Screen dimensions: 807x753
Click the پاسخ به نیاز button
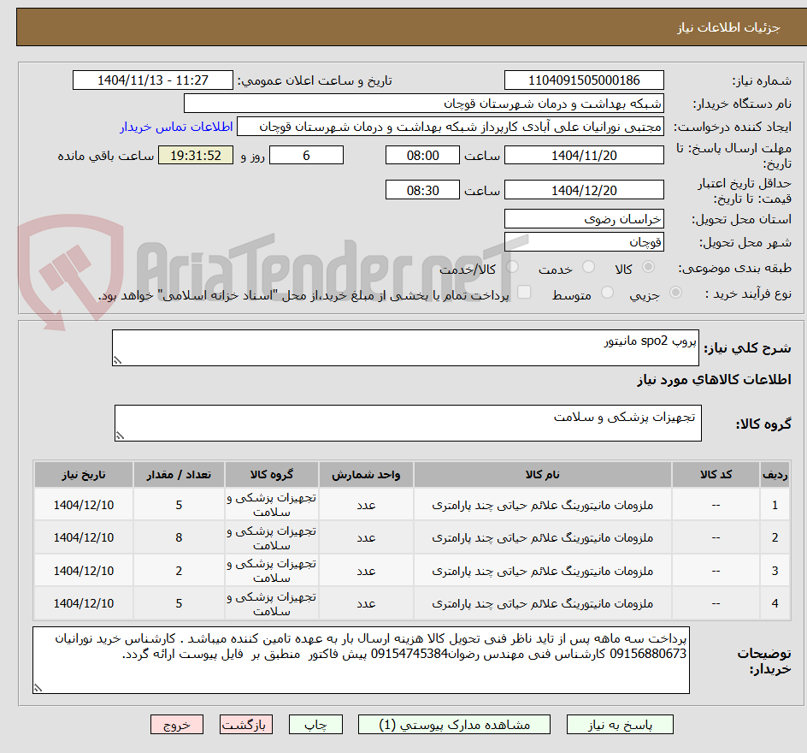620,725
